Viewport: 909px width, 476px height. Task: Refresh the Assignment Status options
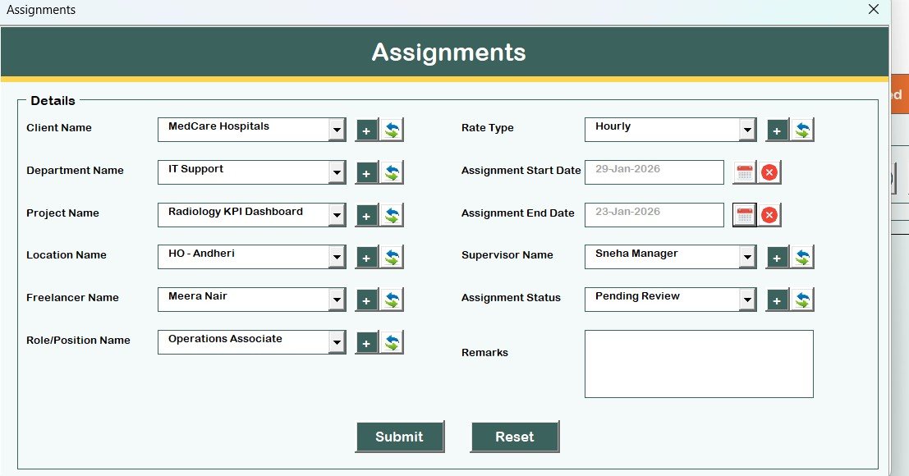(x=801, y=299)
